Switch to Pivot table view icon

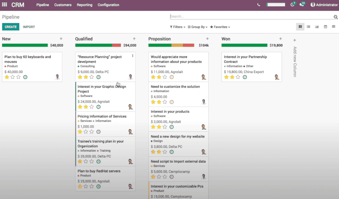pyautogui.click(x=334, y=27)
